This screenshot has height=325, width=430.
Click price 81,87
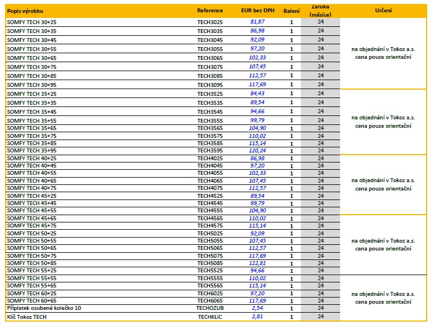tap(257, 22)
